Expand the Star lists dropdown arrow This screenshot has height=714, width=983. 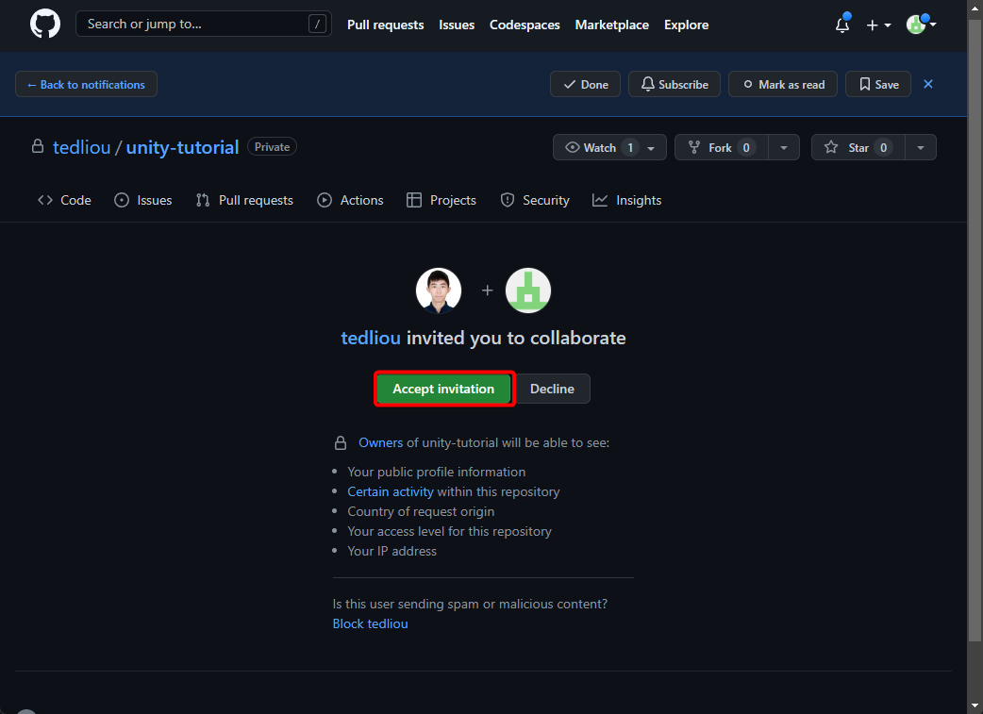(921, 147)
